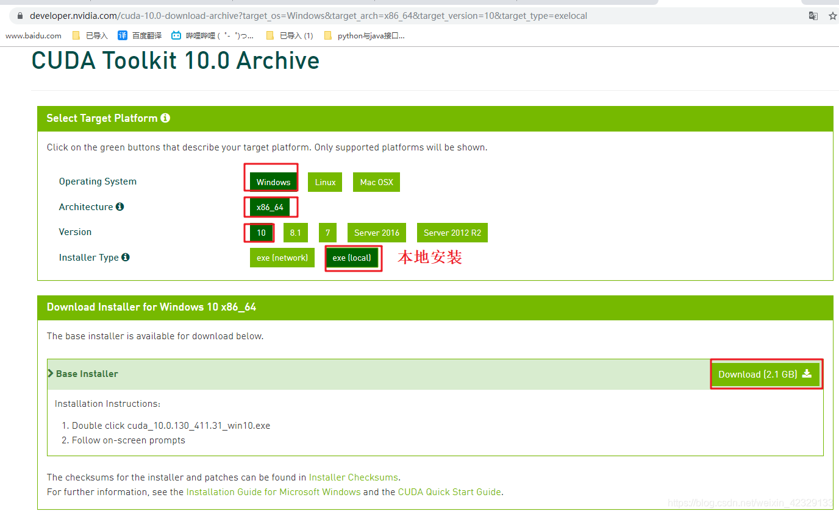This screenshot has height=514, width=839.
Task: Select Mac OSX operating system
Action: [x=376, y=182]
